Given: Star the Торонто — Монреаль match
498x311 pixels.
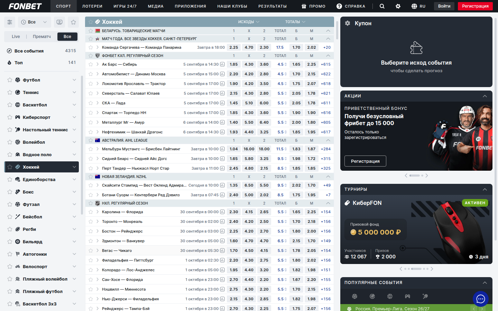Looking at the screenshot, I should click(x=91, y=222).
